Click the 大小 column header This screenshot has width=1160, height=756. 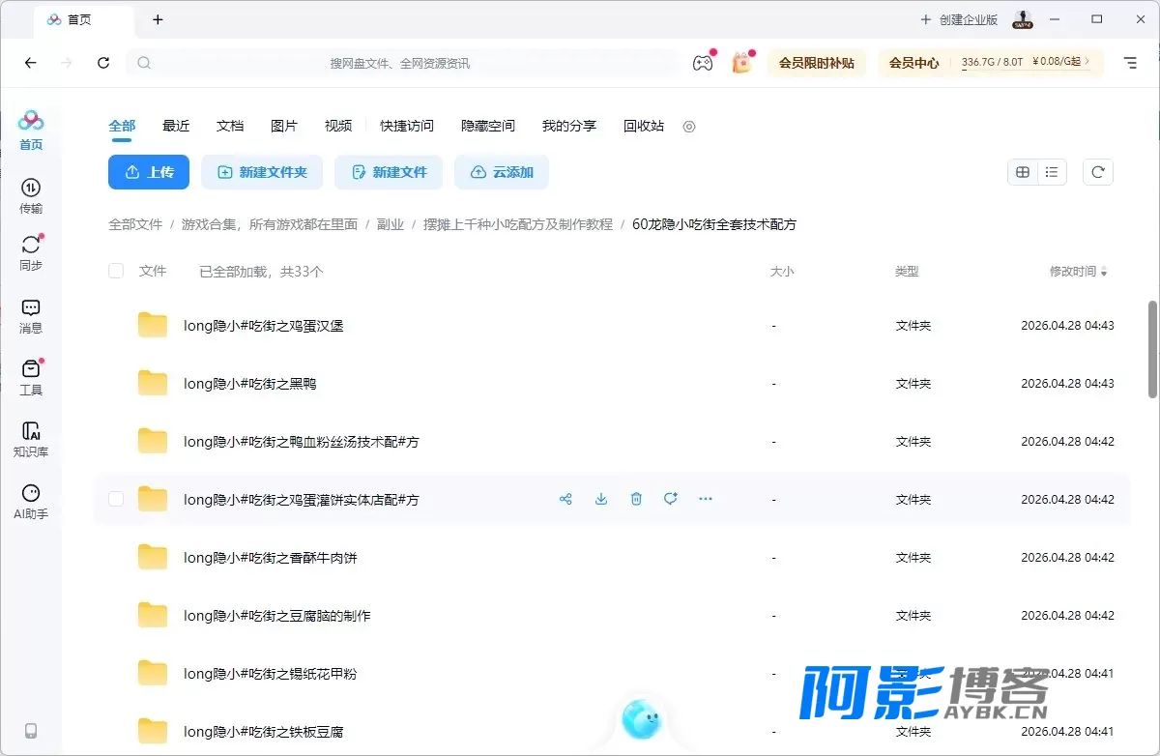click(x=782, y=272)
